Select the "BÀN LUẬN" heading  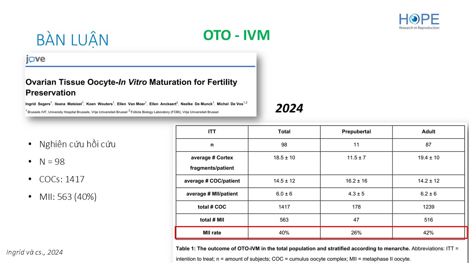pyautogui.click(x=73, y=40)
